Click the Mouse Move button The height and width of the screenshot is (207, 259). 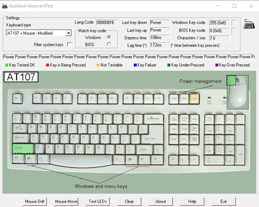[x=66, y=201]
